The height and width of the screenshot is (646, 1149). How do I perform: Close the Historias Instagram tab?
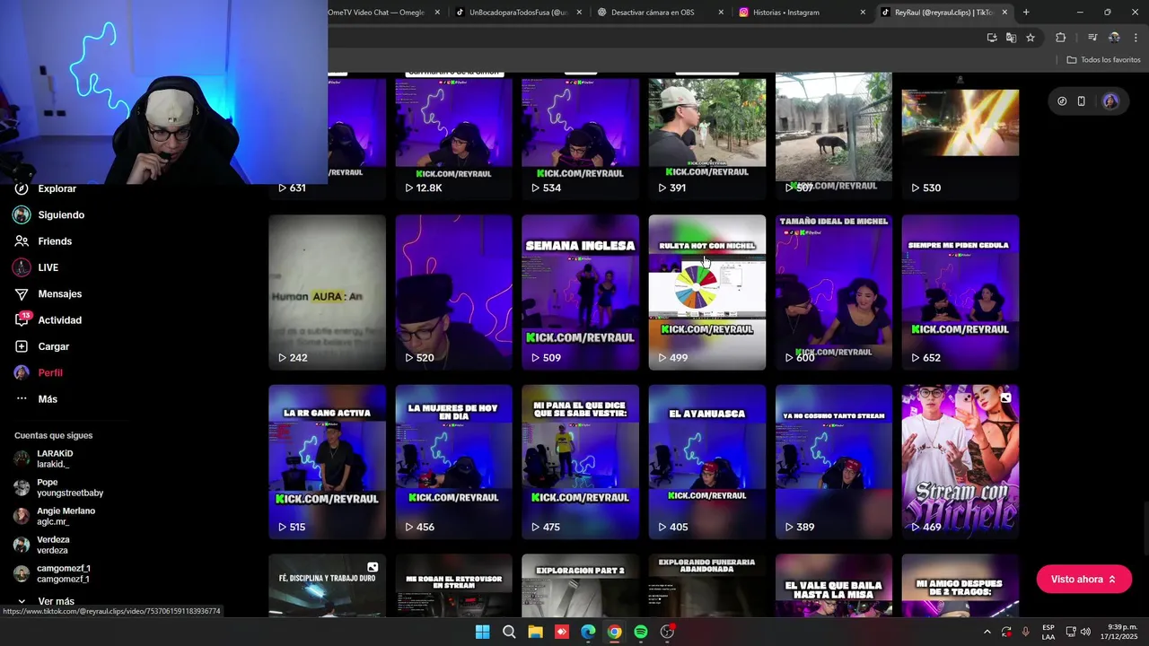[863, 13]
